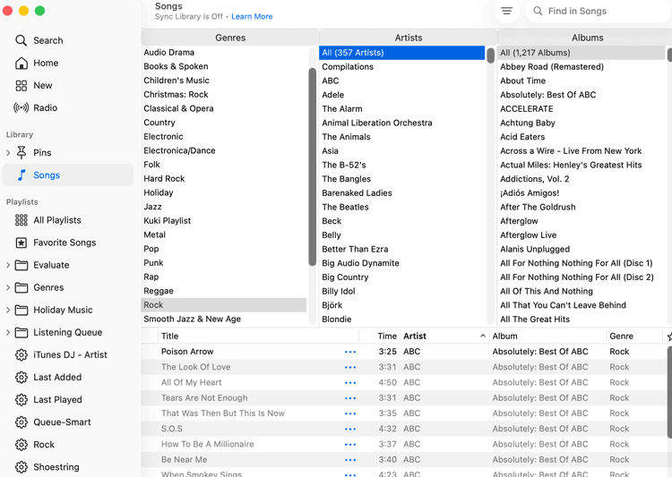Click the Evaluate folder icon
This screenshot has height=477, width=672.
(21, 265)
